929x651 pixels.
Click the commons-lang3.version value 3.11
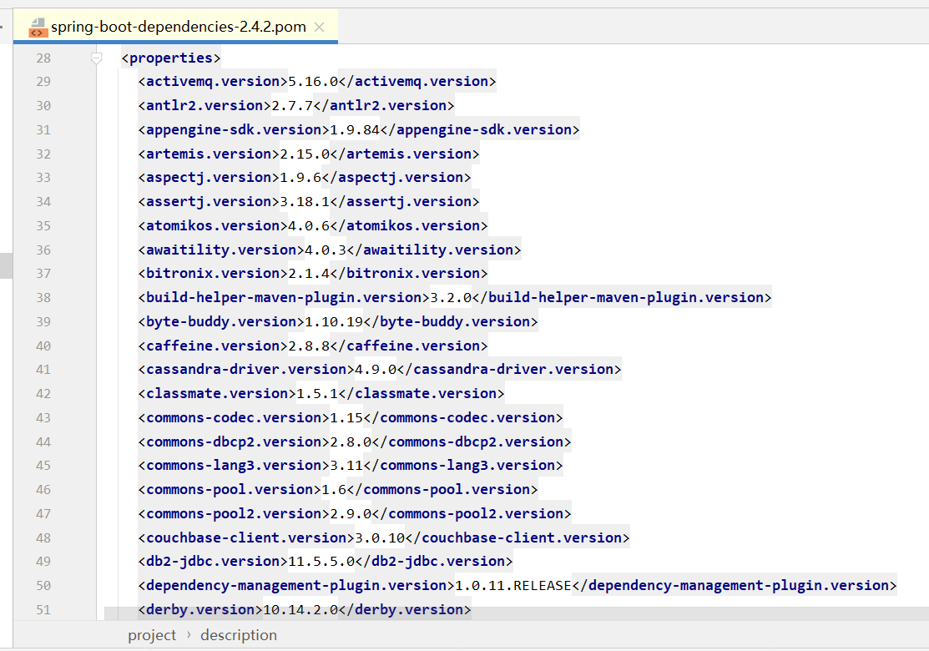click(x=345, y=465)
